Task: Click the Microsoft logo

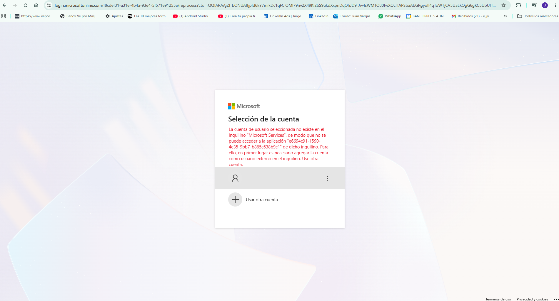Action: 244,106
